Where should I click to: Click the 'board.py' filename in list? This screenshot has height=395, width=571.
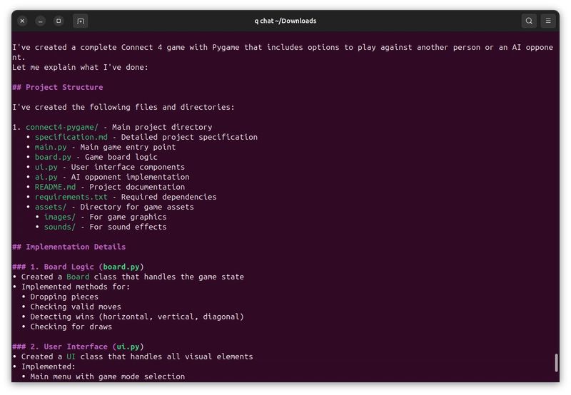tap(53, 157)
